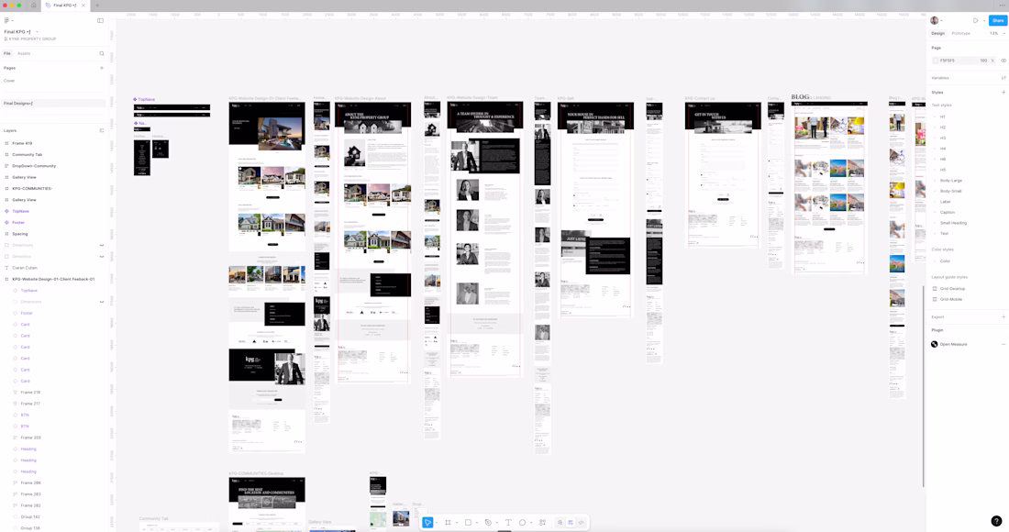Select the Frame tool

(x=448, y=522)
